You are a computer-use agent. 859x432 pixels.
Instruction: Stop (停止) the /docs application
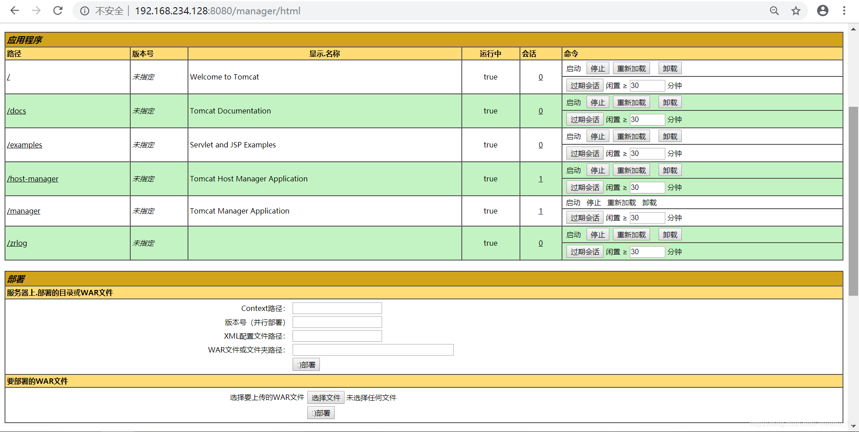click(x=598, y=102)
